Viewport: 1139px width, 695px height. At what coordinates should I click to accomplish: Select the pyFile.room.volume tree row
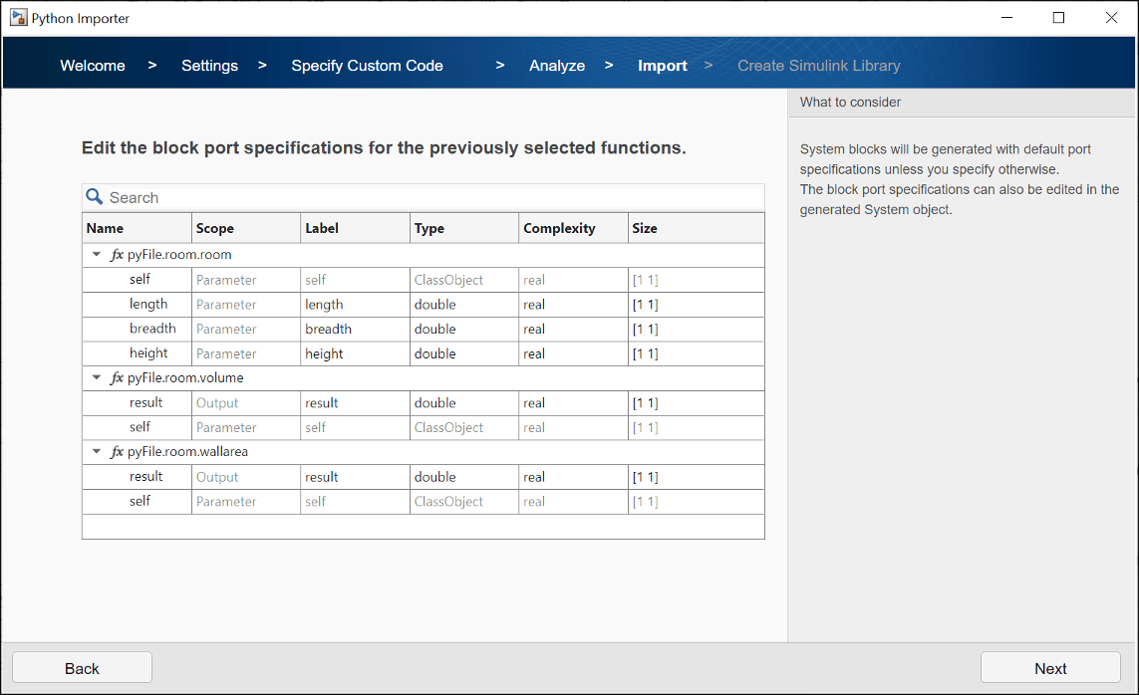[x=424, y=378]
